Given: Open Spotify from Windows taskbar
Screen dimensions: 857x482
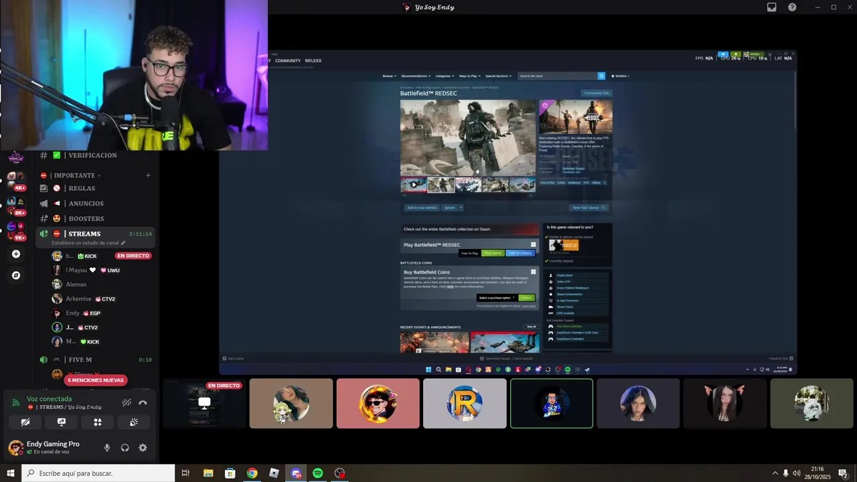Looking at the screenshot, I should coord(318,473).
